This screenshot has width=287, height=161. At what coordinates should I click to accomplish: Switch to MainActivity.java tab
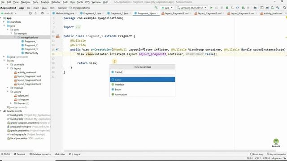(65, 13)
